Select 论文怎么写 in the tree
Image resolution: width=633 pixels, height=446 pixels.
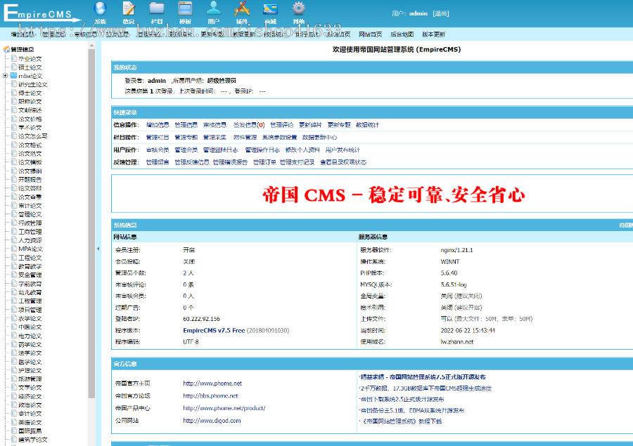[32, 136]
